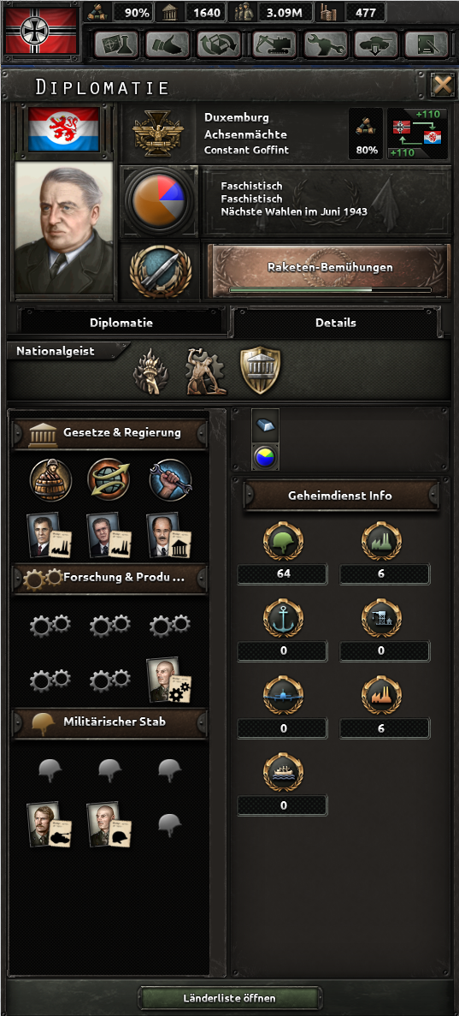The height and width of the screenshot is (1016, 459).
Task: Click the Raketen-Bemühungen focus button
Action: coord(330,271)
